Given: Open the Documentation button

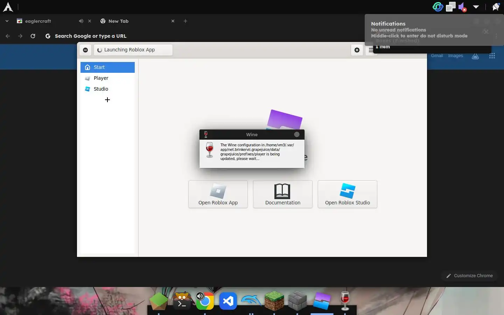Looking at the screenshot, I should [x=283, y=194].
